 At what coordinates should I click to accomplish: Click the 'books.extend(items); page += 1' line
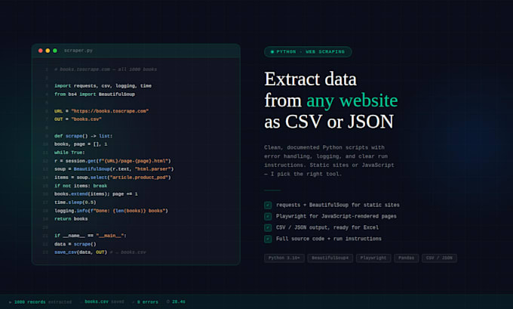(97, 194)
